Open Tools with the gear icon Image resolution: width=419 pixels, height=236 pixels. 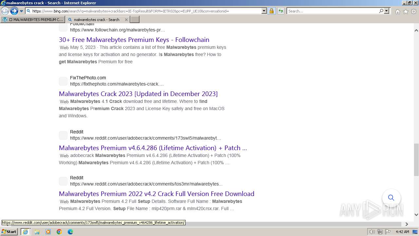[x=414, y=11]
